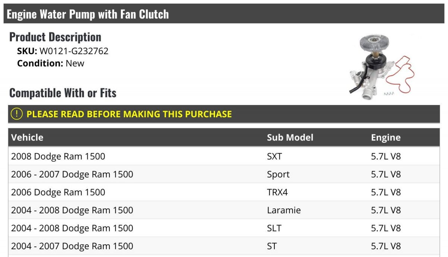Viewport: 448px width, 257px height.
Task: Click the Sub Model column header
Action: (290, 137)
